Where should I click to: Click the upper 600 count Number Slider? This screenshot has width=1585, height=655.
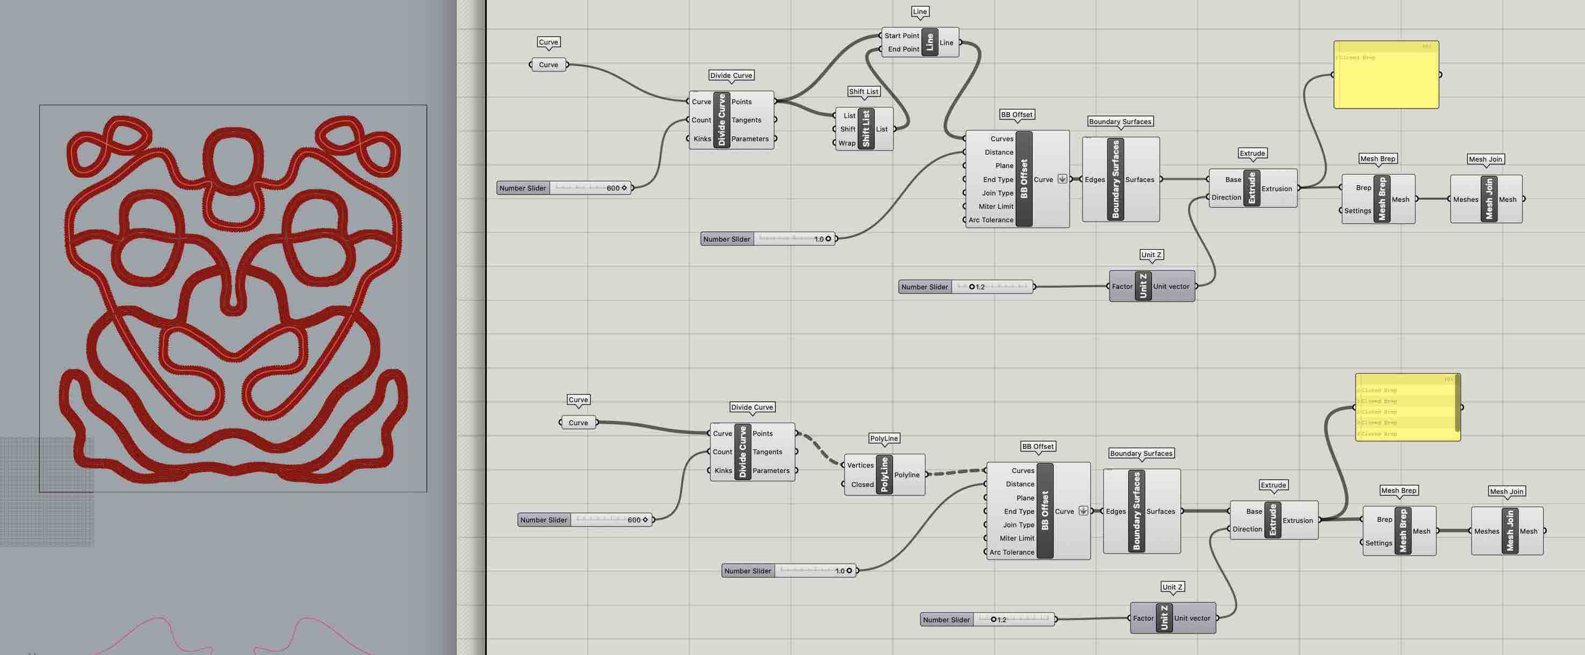pyautogui.click(x=564, y=187)
